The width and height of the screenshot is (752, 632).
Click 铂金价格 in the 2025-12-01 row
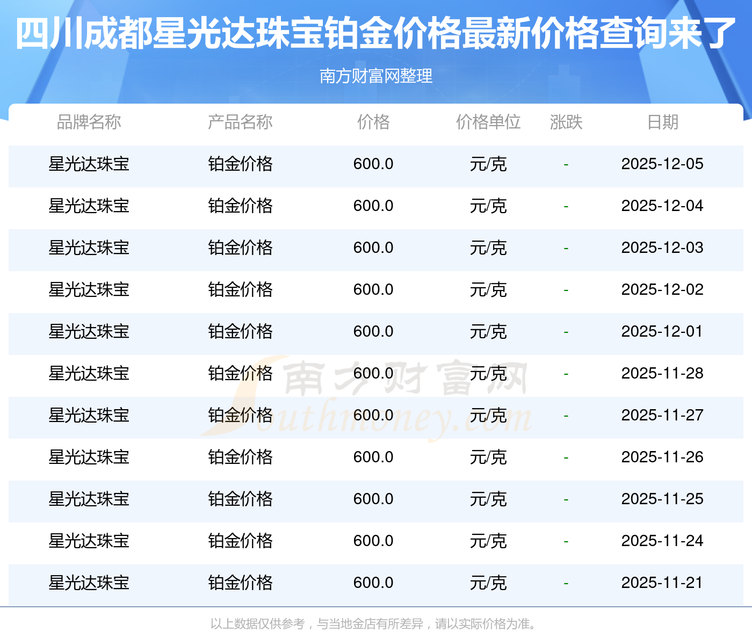tap(240, 332)
